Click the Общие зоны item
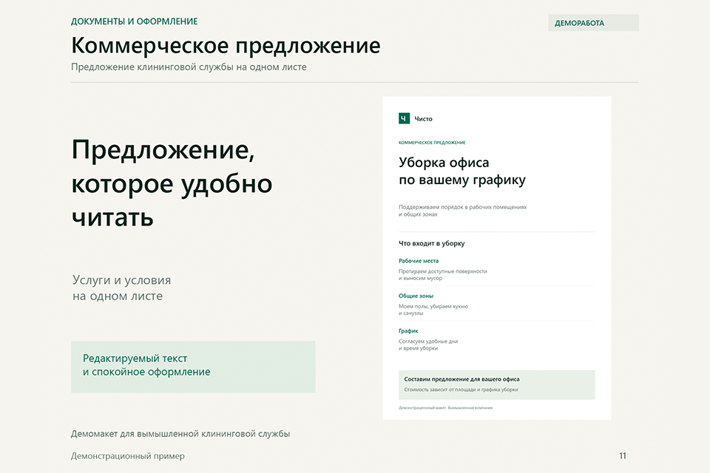Viewport: 710px width, 473px height. pos(416,296)
